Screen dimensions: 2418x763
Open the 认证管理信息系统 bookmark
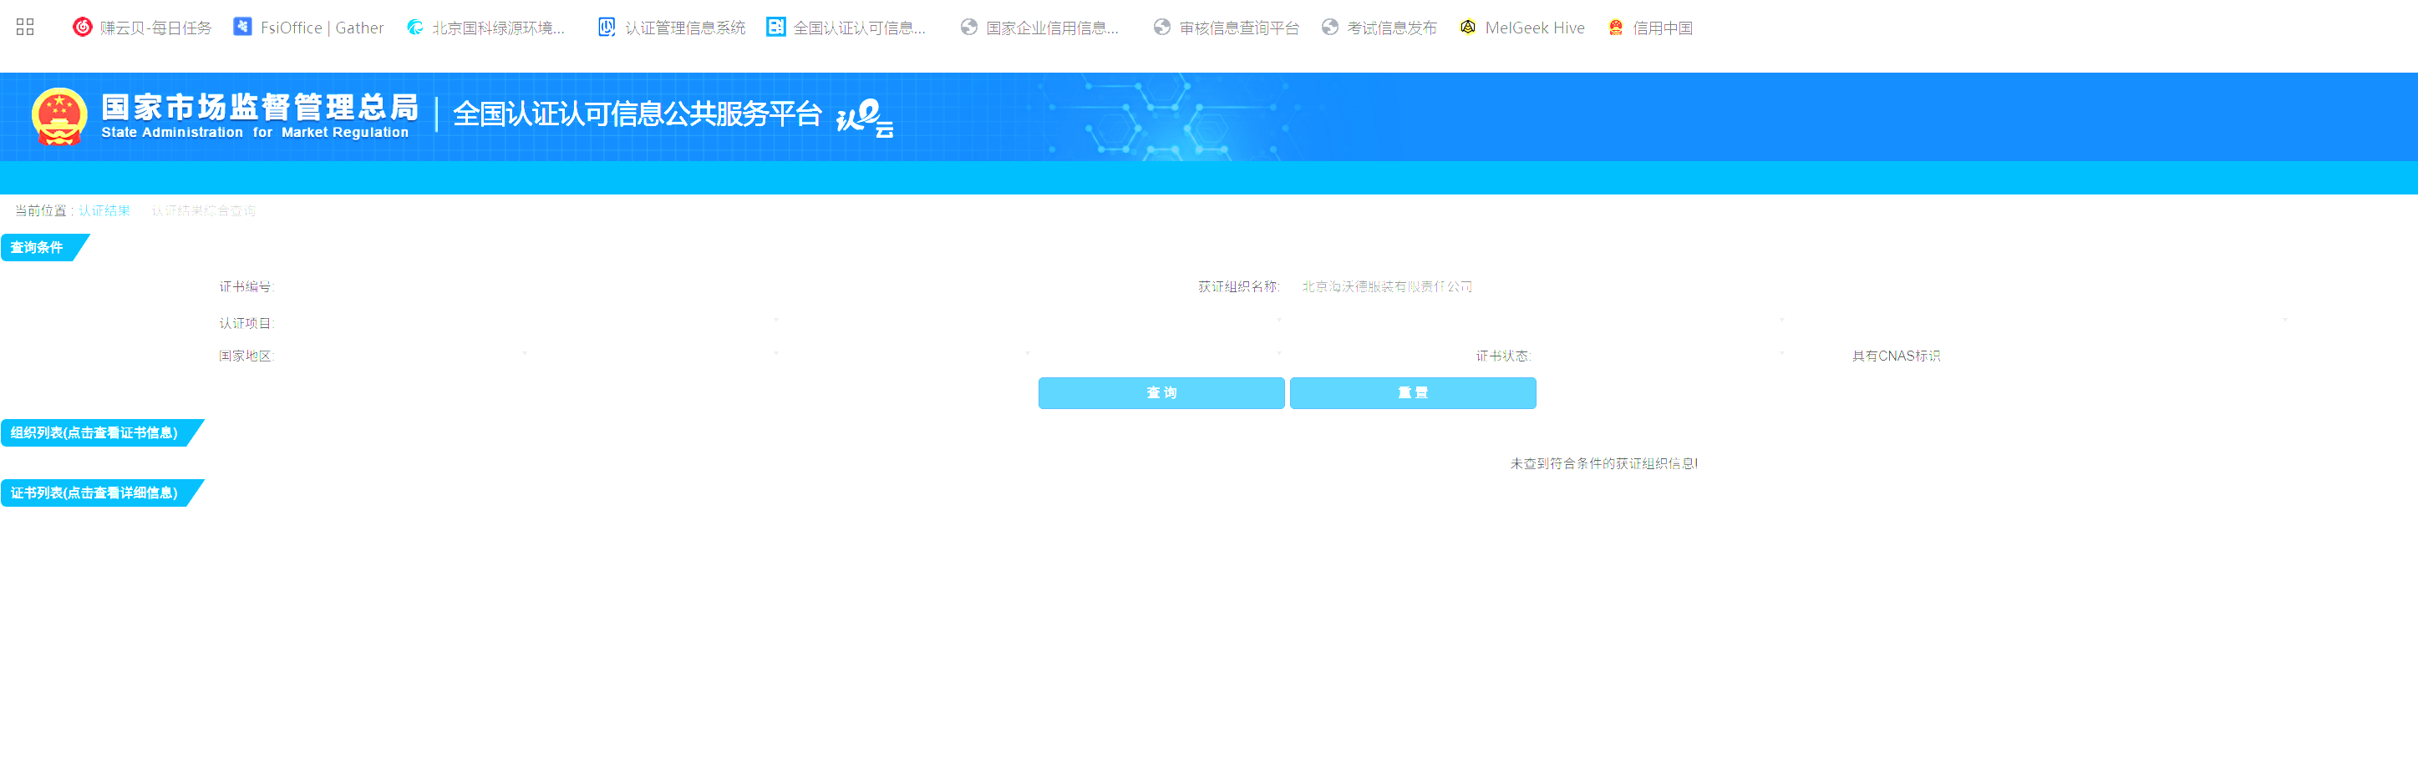[672, 28]
